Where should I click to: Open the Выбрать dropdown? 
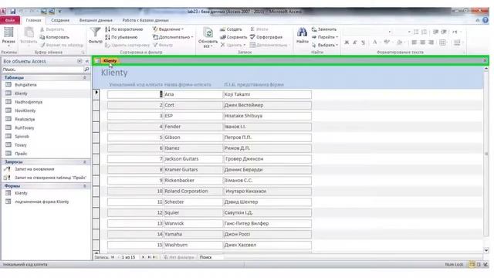[325, 45]
